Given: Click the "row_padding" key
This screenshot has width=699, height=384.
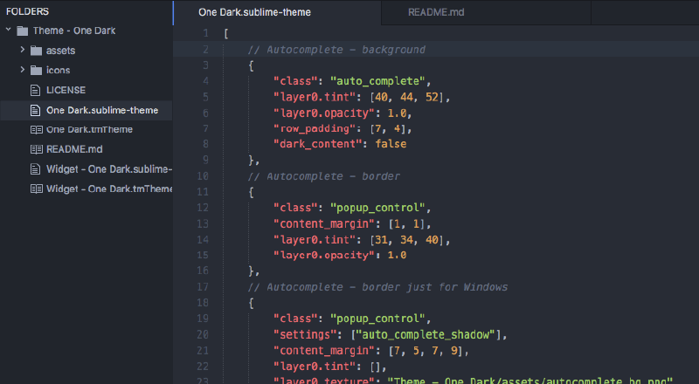Looking at the screenshot, I should tap(315, 128).
